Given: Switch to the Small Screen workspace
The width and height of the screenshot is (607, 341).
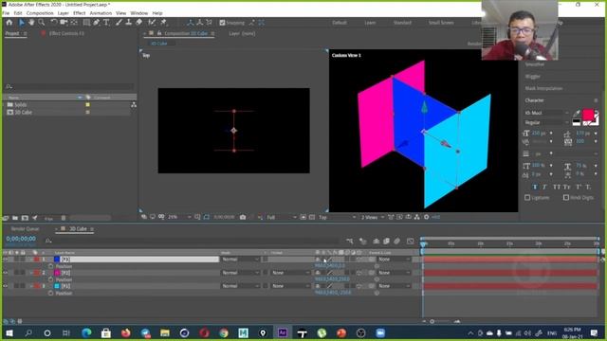Looking at the screenshot, I should tap(441, 23).
